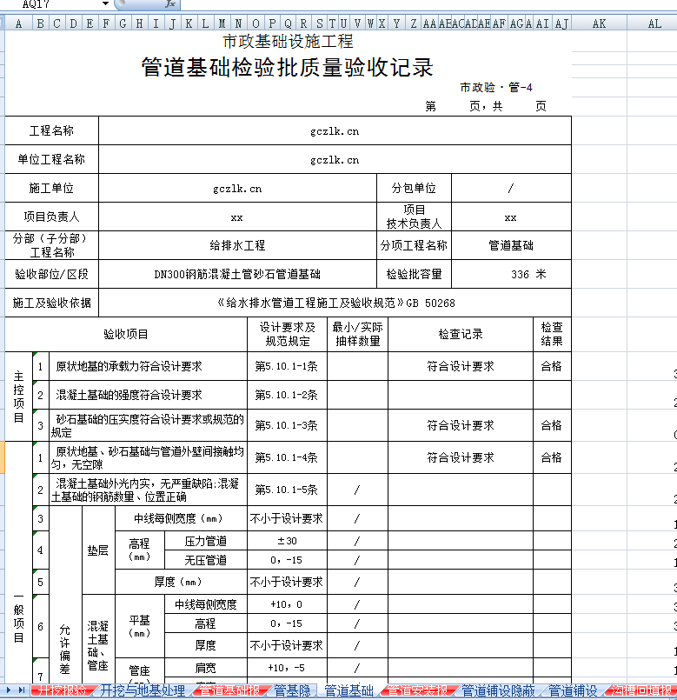Image resolution: width=677 pixels, height=700 pixels.
Task: Click the 设计要求及规范规定 header cell
Action: pyautogui.click(x=287, y=335)
